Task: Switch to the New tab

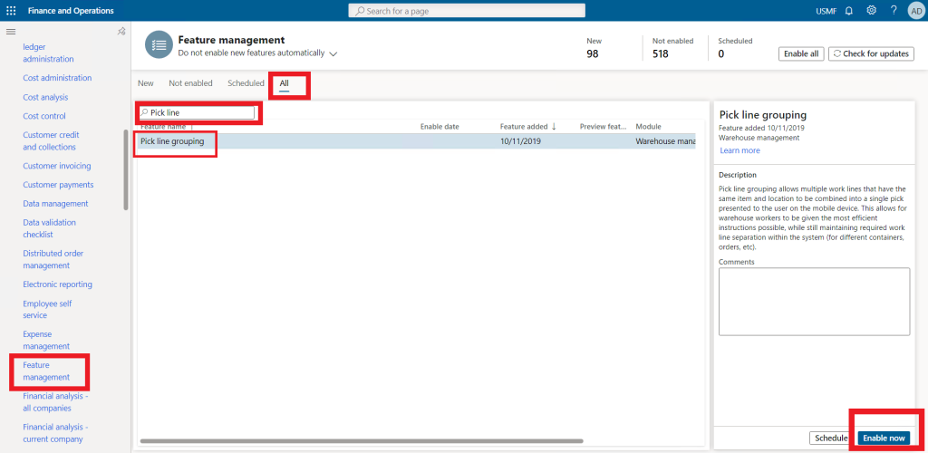Action: coord(146,83)
